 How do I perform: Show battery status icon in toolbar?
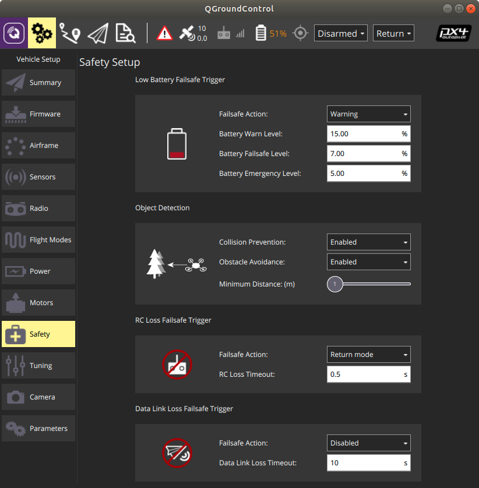(x=260, y=33)
